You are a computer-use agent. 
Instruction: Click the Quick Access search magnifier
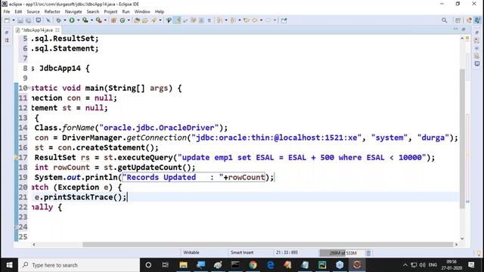point(444,20)
